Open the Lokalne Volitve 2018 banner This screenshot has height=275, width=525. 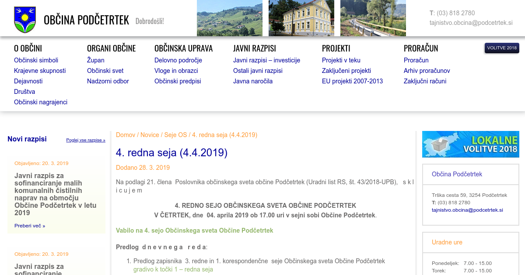[x=470, y=144]
